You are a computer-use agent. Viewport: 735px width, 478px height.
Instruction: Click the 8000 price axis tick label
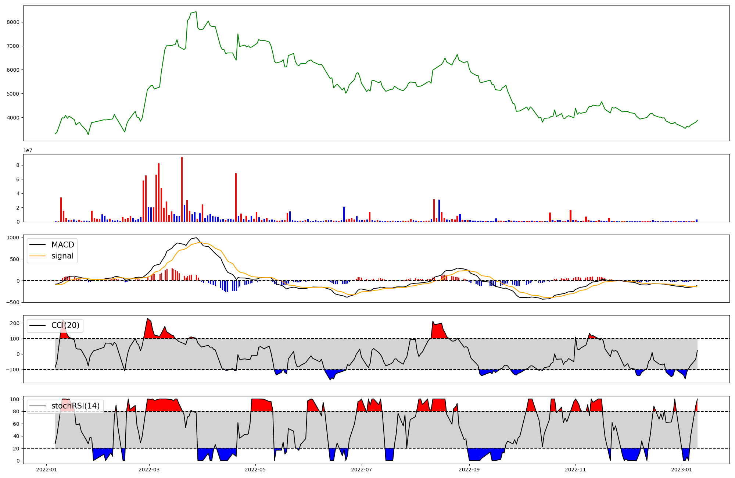(x=13, y=22)
